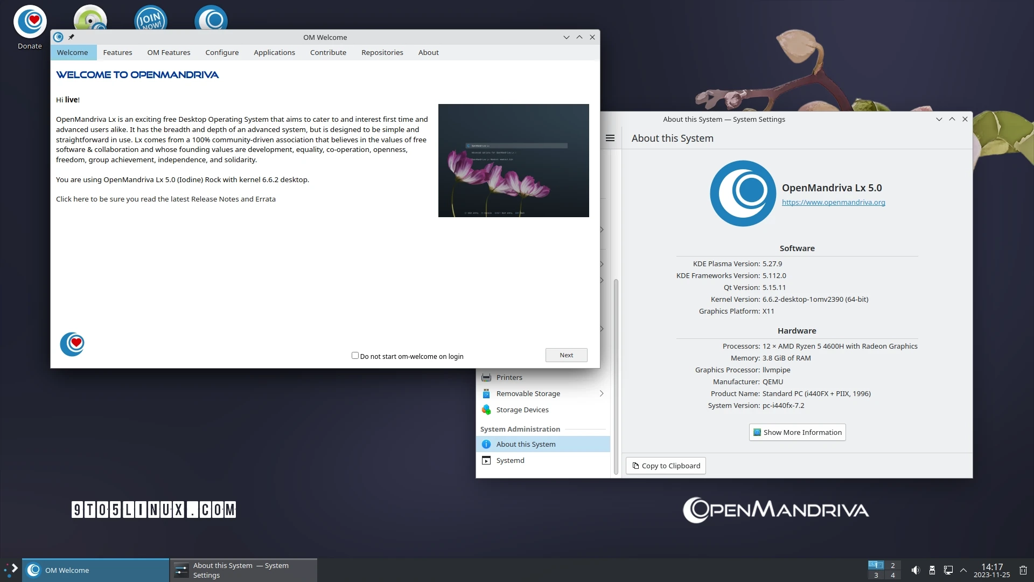1034x582 pixels.
Task: Click the OpenMandriva taskbar icon
Action: pyautogui.click(x=33, y=569)
